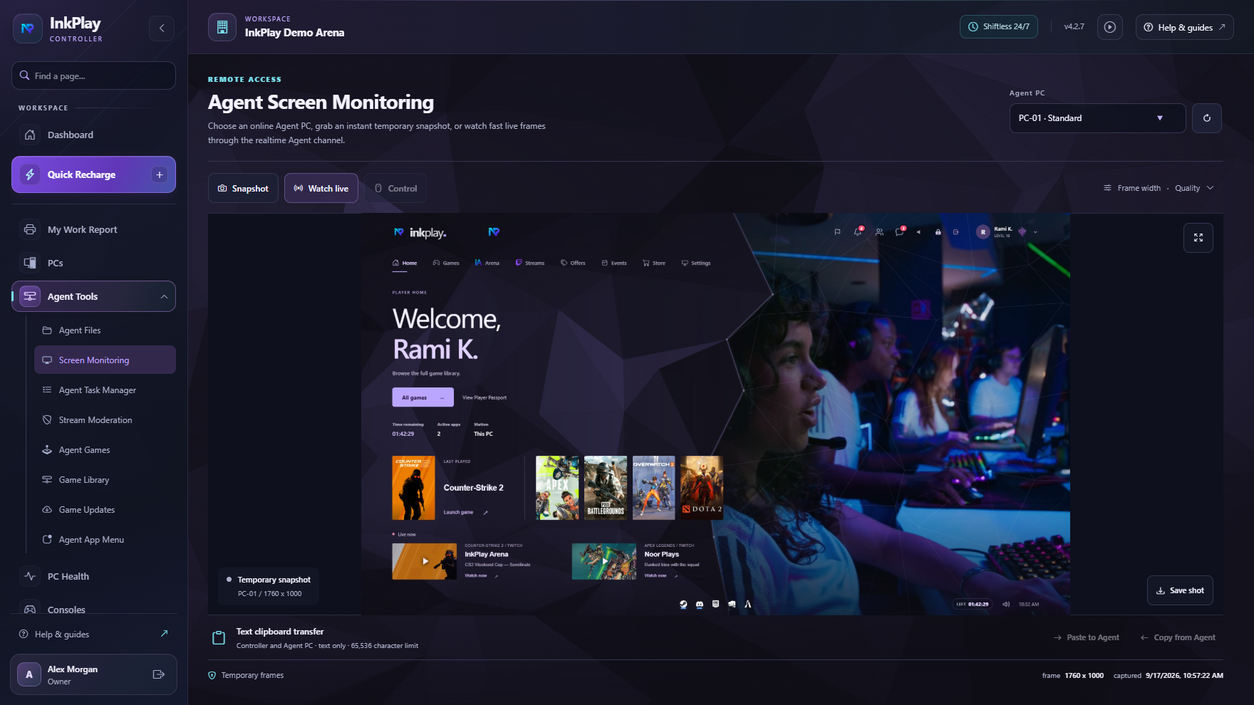Refresh the Agent PC list
Viewport: 1254px width, 705px height.
coord(1207,118)
